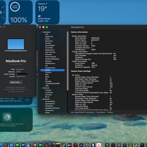Click the Battery Information heading
147x147 pixels.
80,32
